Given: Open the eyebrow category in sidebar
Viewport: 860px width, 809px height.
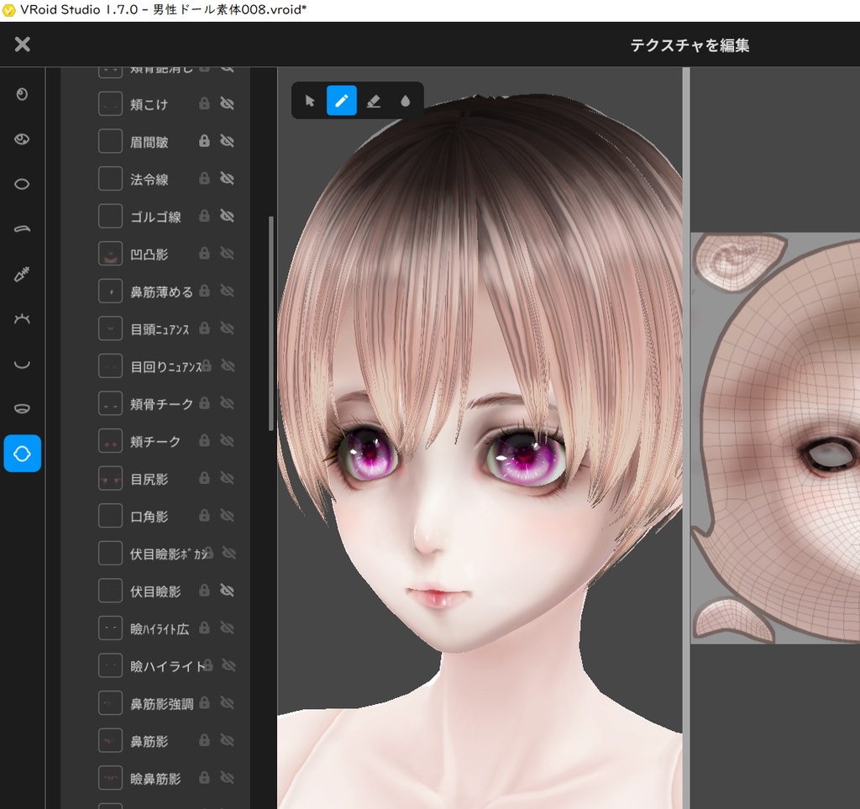Looking at the screenshot, I should 22,229.
